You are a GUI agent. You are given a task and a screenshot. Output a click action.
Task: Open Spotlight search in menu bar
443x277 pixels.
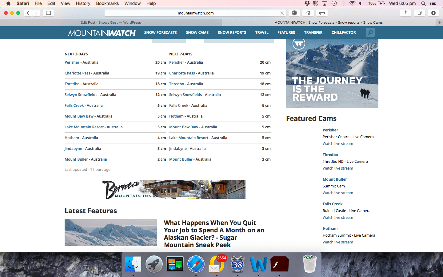pyautogui.click(x=423, y=3)
